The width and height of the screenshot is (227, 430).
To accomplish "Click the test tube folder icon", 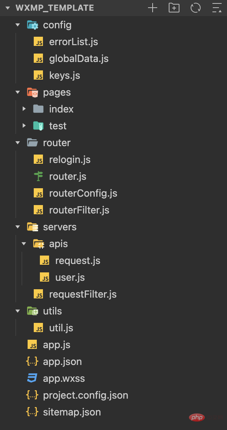I will pos(38,126).
